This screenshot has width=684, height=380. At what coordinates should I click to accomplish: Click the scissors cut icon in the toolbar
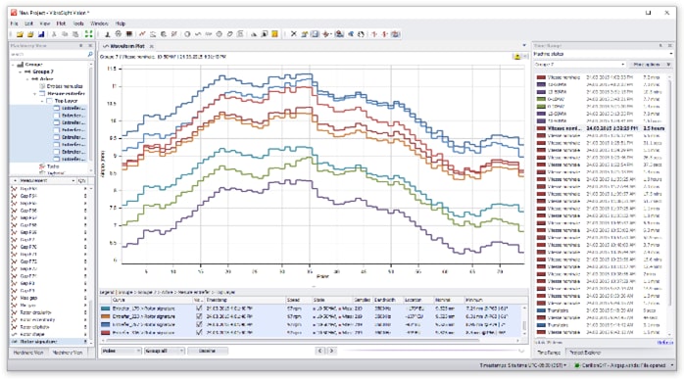click(54, 34)
